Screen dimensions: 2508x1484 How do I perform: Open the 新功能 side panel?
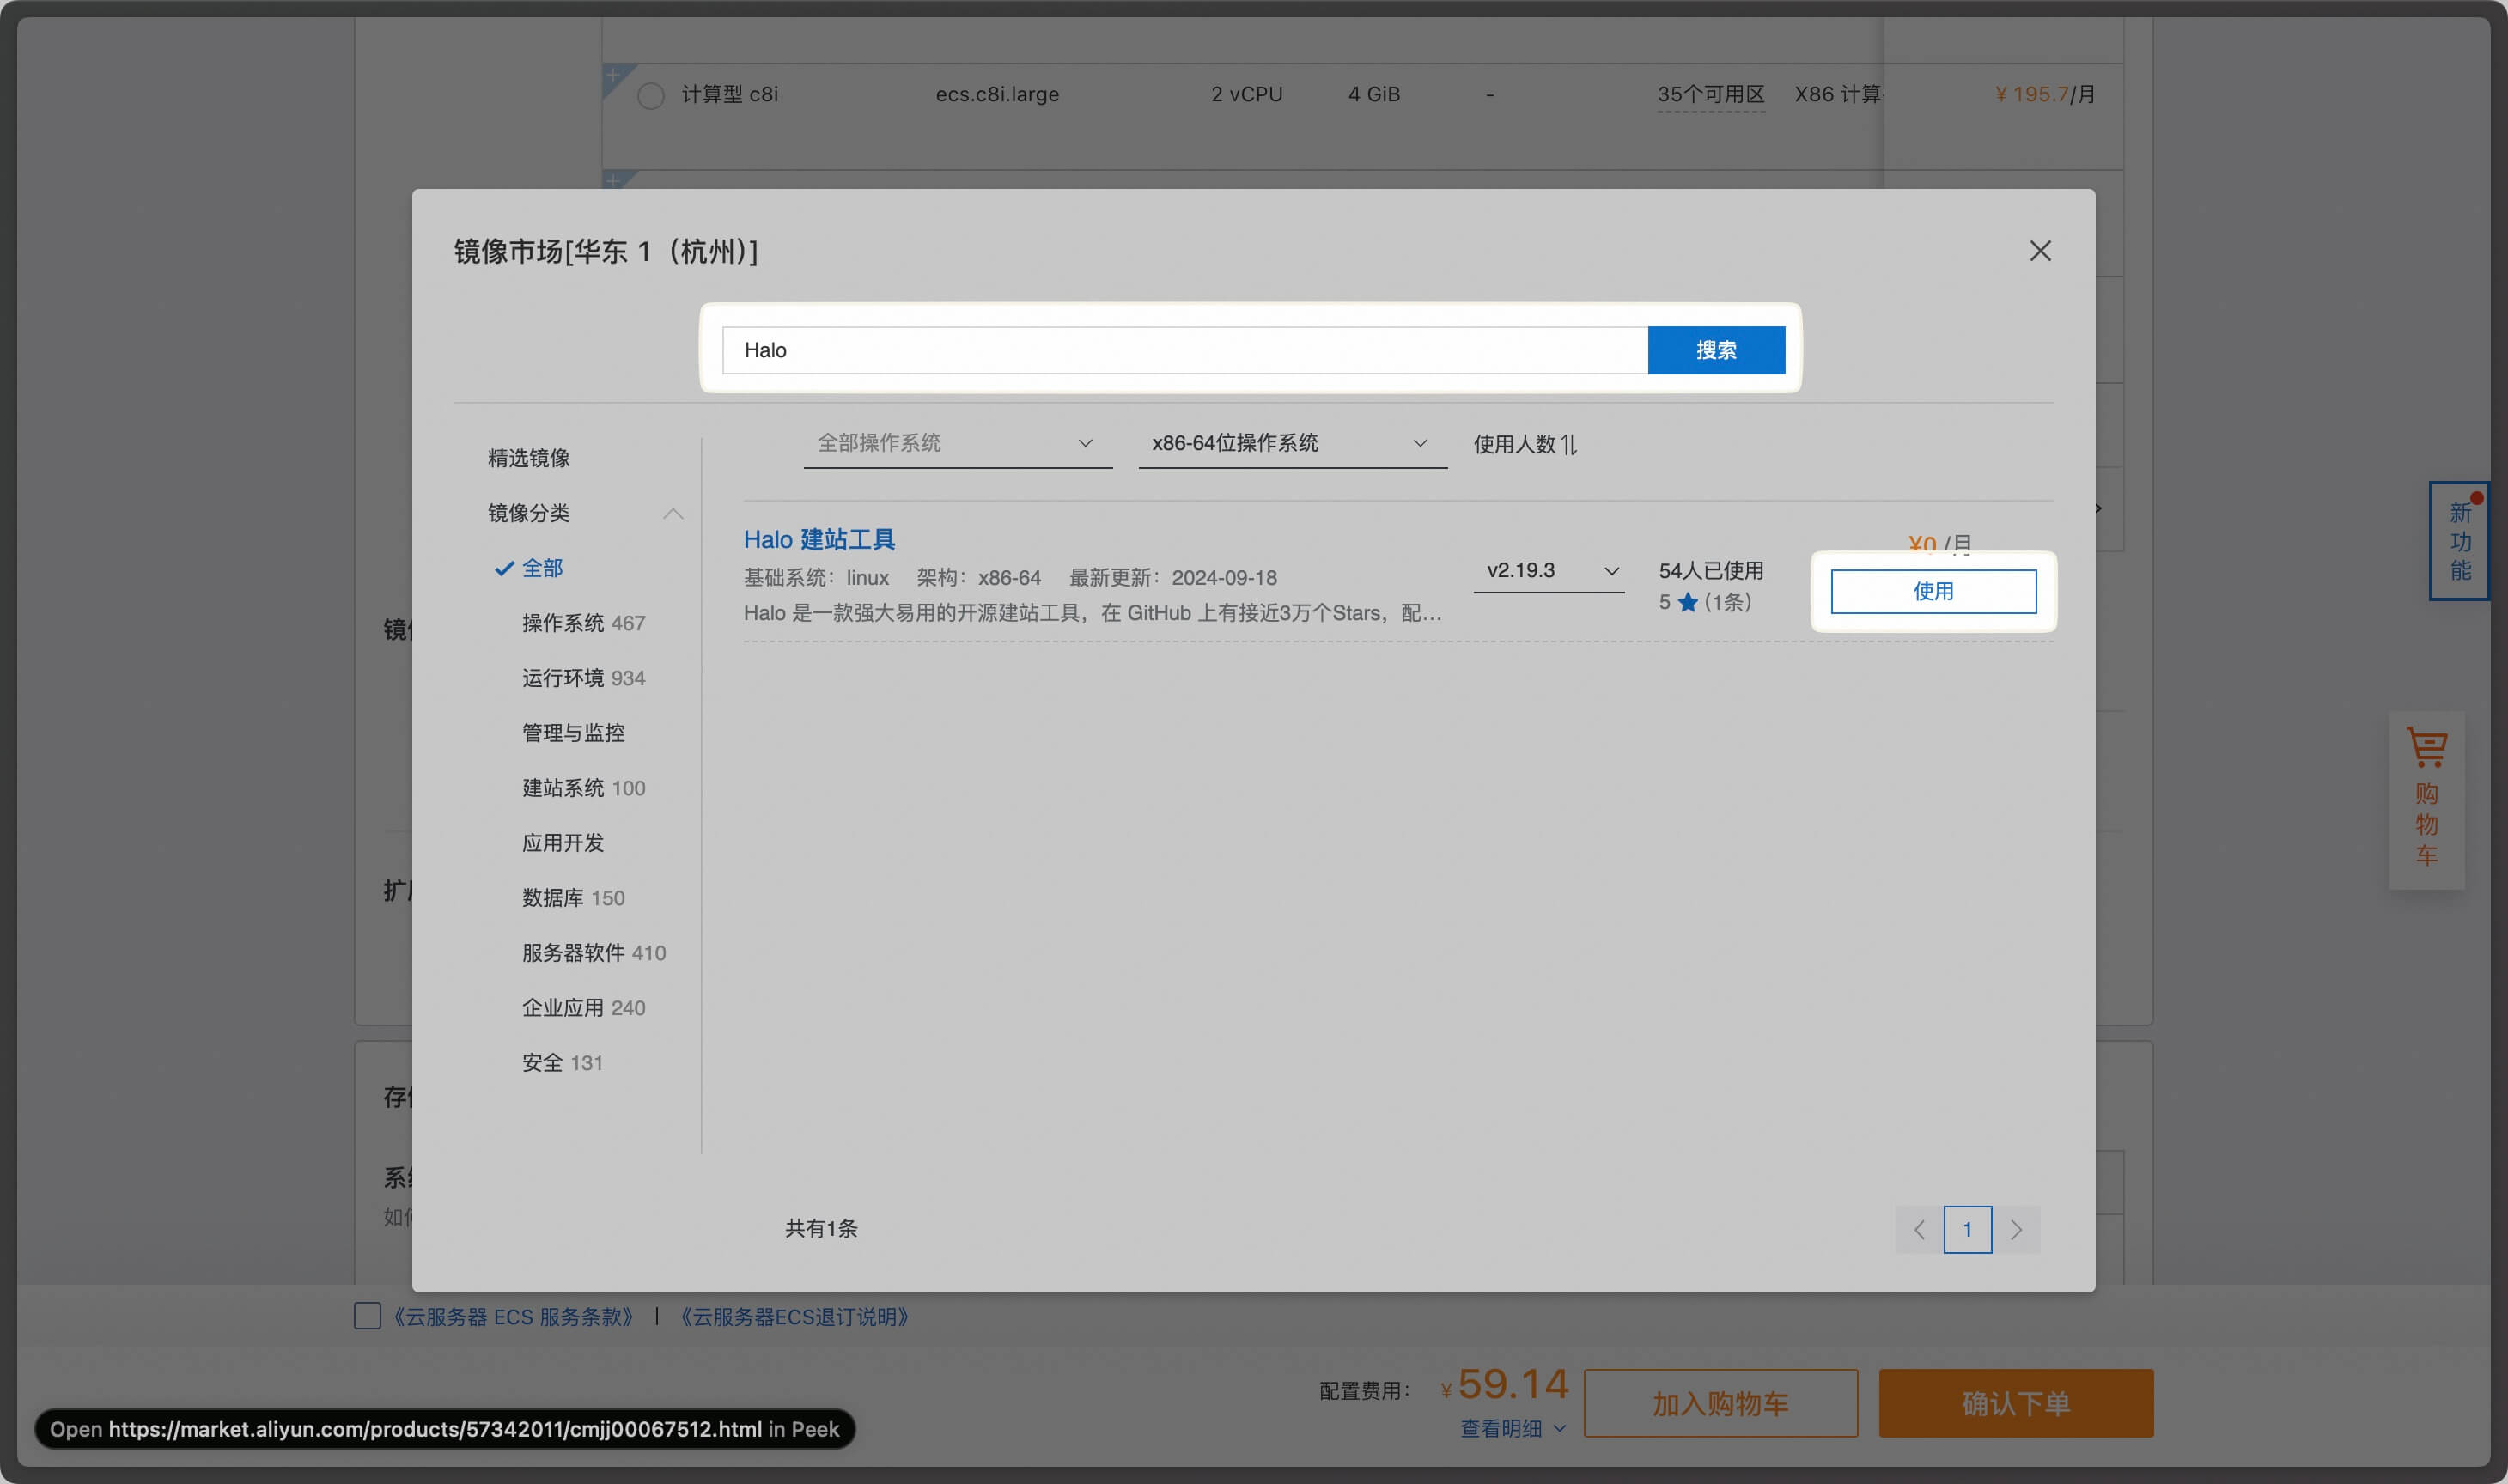[x=2460, y=541]
